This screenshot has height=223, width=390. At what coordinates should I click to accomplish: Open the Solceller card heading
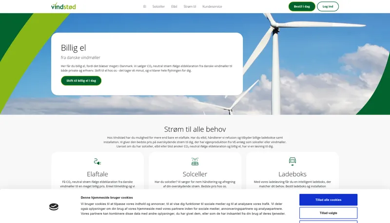[195, 174]
